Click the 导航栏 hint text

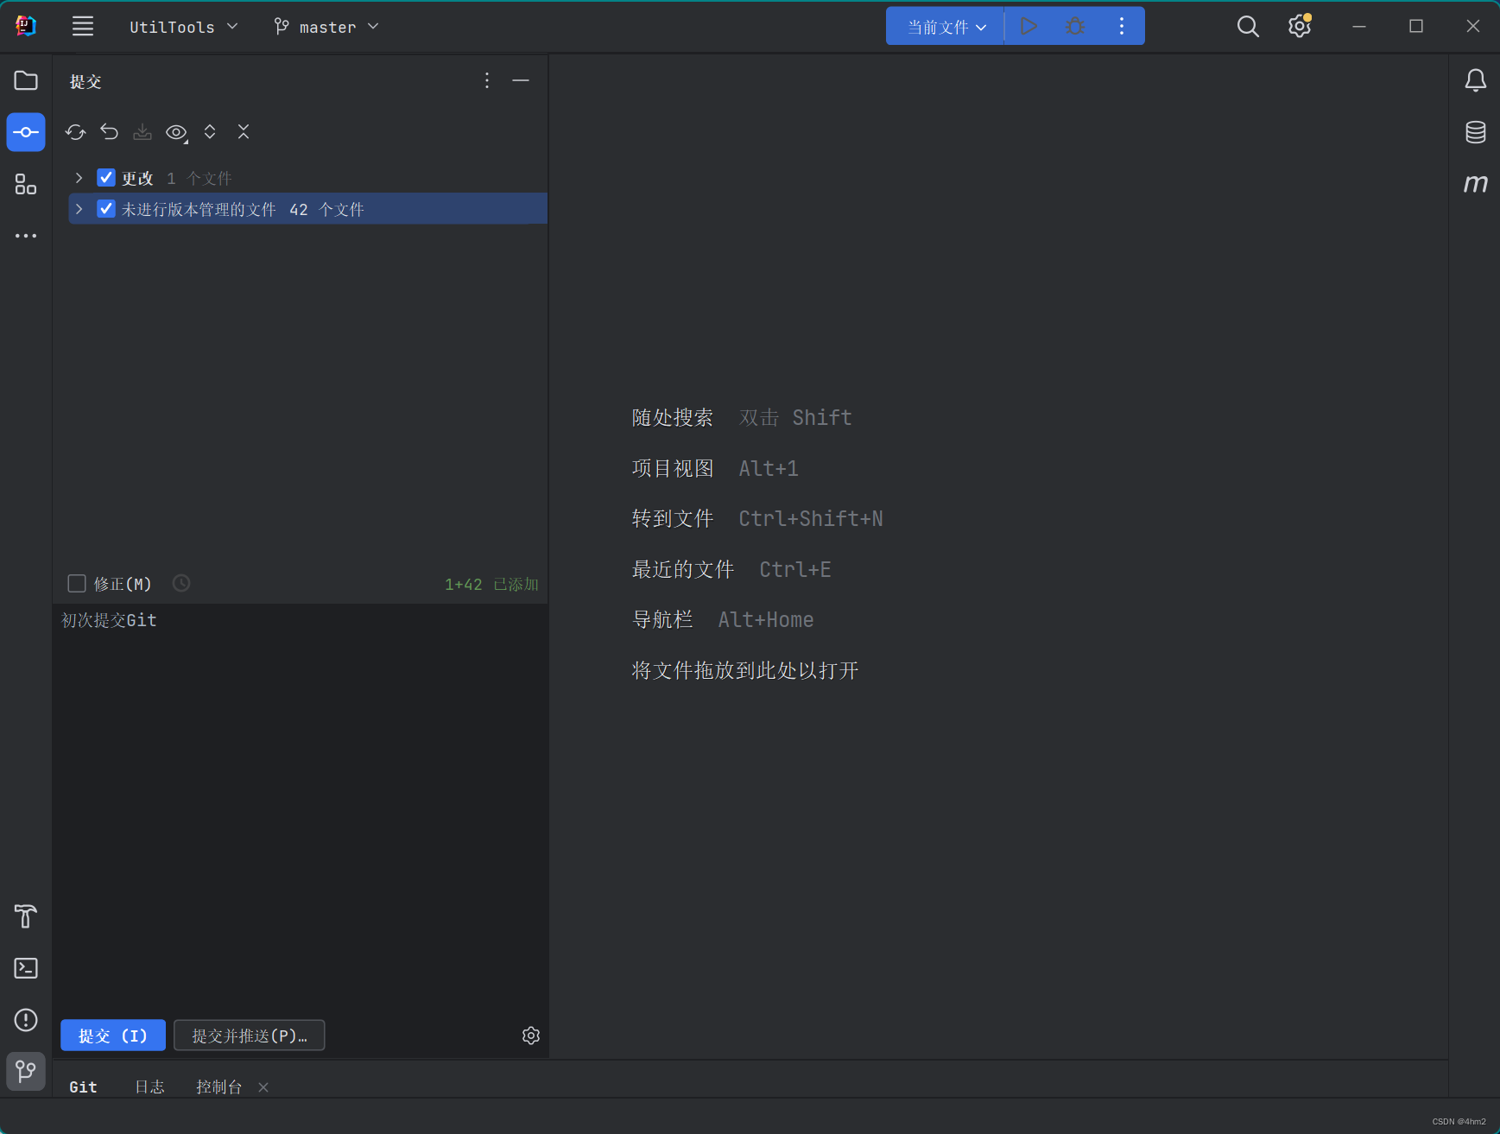pos(662,620)
